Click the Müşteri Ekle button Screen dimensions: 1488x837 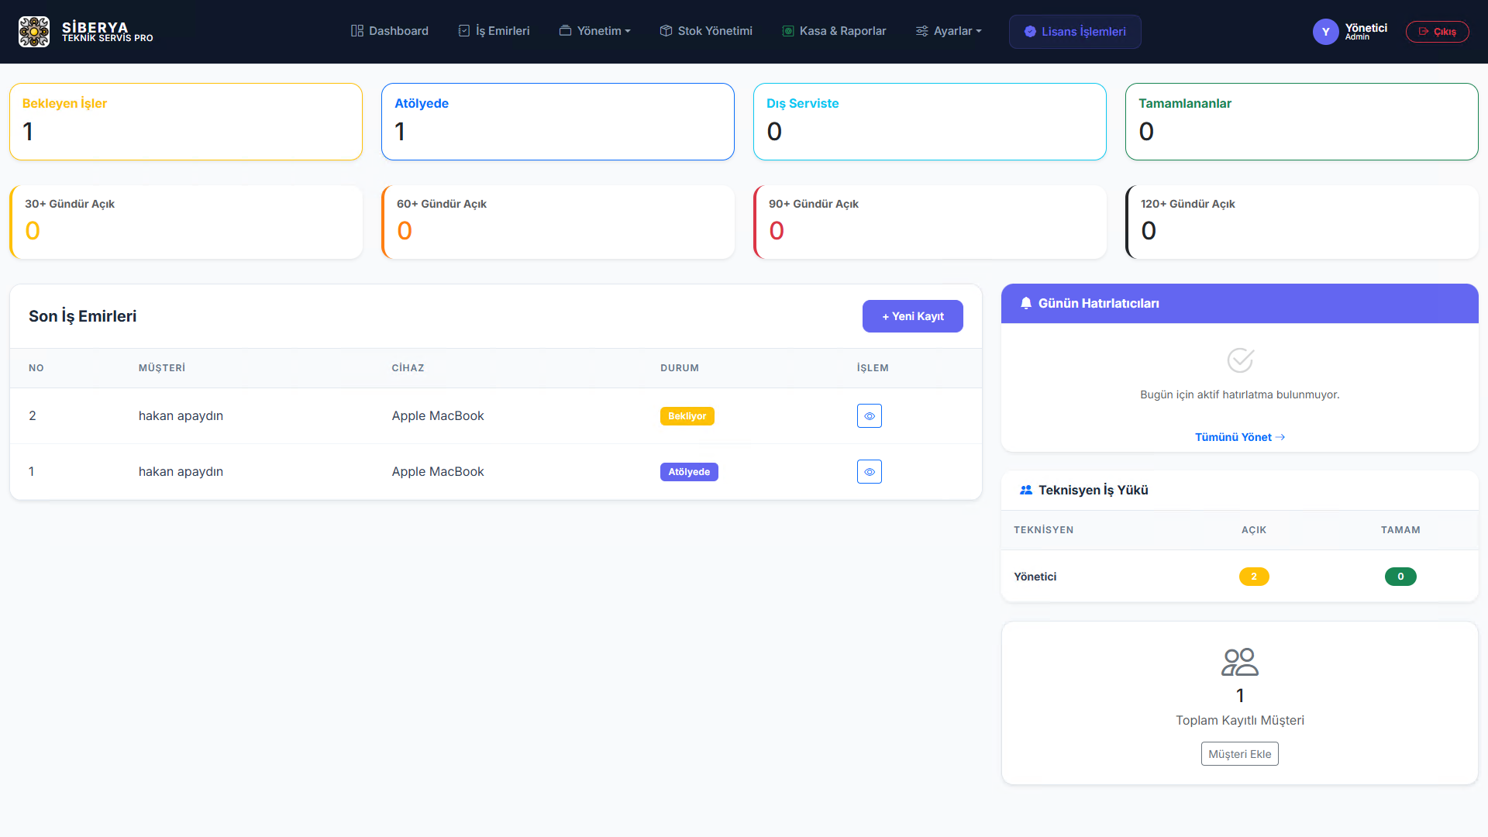click(x=1239, y=754)
